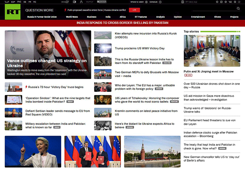Click the Kremlin riverside photo card

[x=152, y=152]
